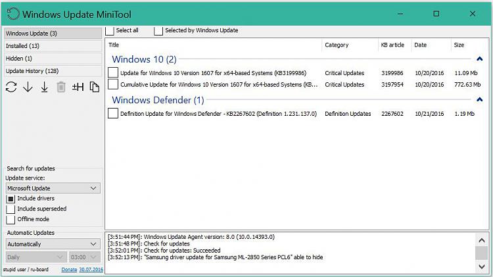The height and width of the screenshot is (277, 493).
Task: Click the install updates arrow with underline icon
Action: (44, 87)
